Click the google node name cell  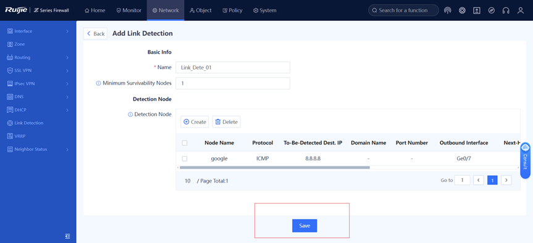coord(219,159)
